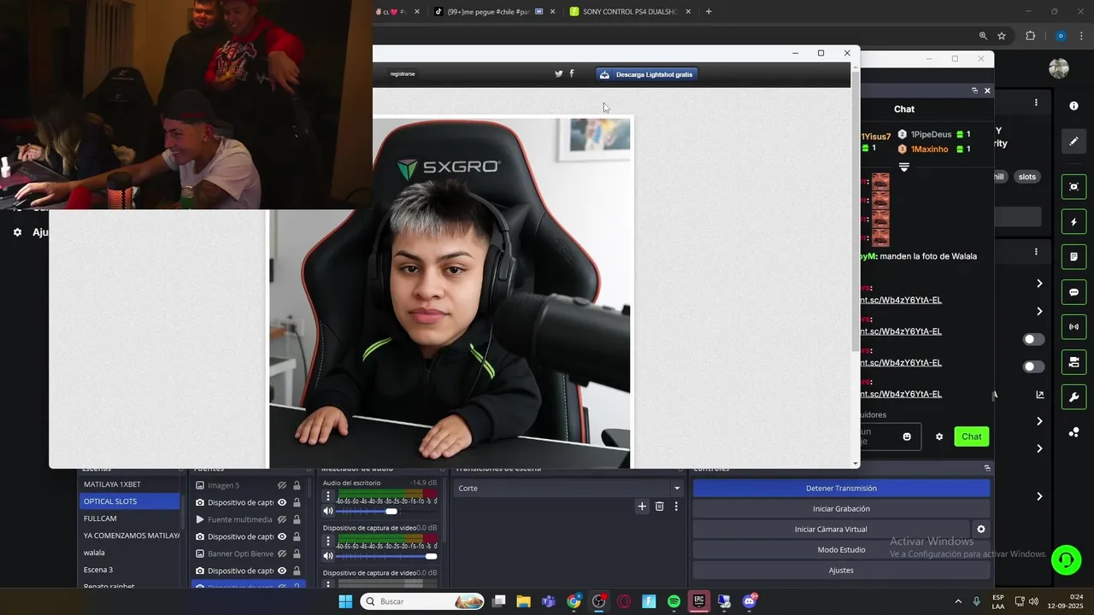Delete the transition with trash icon
This screenshot has height=615, width=1094.
click(659, 507)
